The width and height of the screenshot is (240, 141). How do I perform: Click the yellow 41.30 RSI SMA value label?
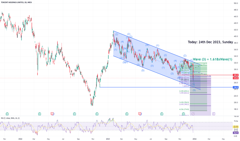[x=236, y=127]
